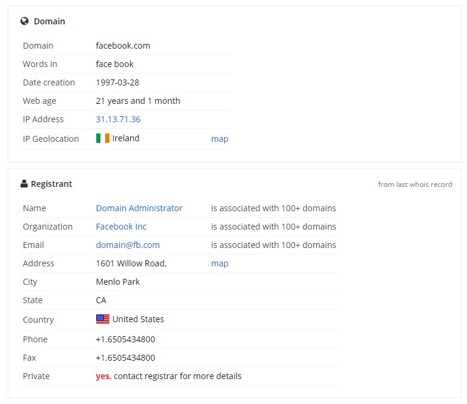Select the Fax number value

coord(125,358)
